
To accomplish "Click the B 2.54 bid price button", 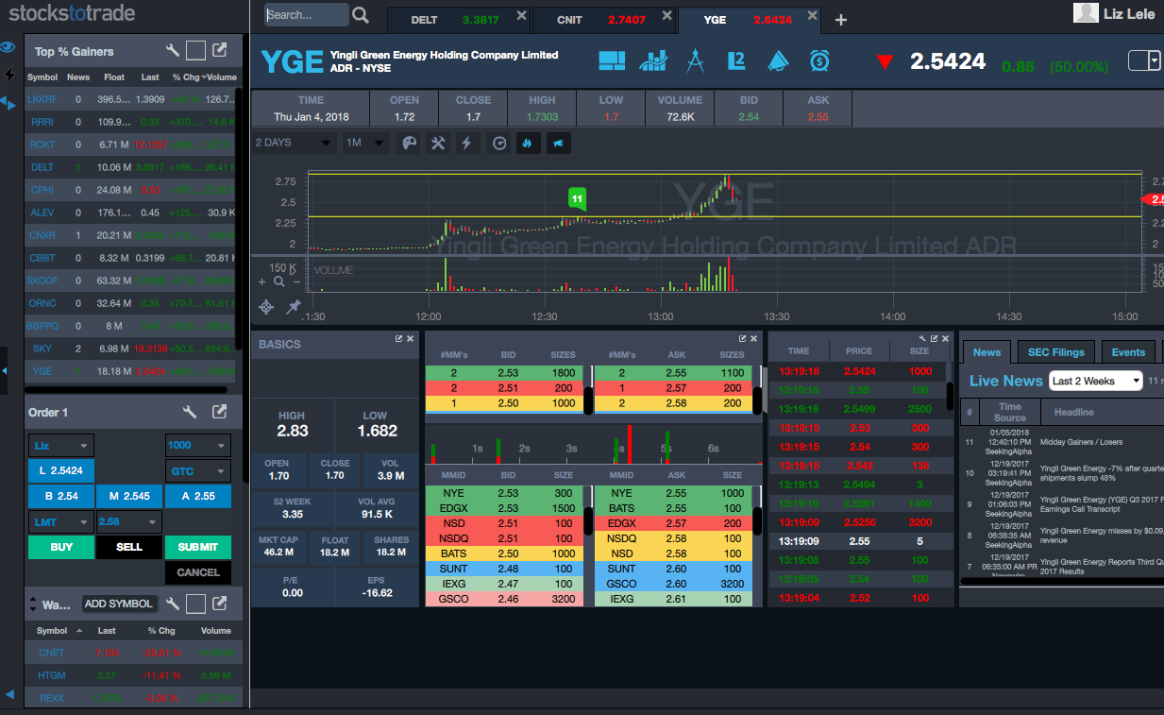I will click(x=61, y=496).
